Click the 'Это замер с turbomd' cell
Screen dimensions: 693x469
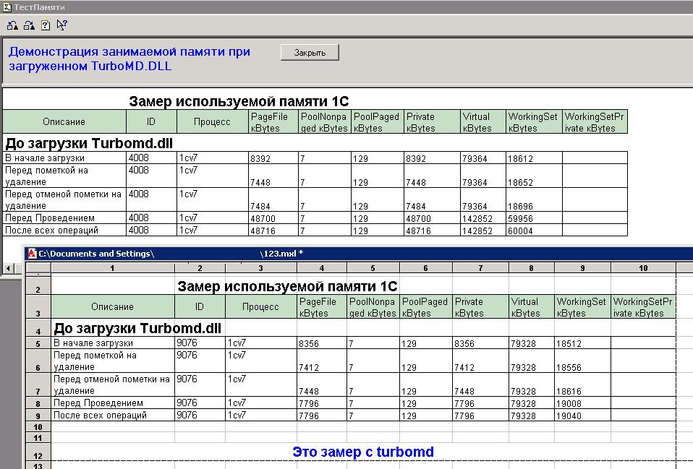pos(363,452)
